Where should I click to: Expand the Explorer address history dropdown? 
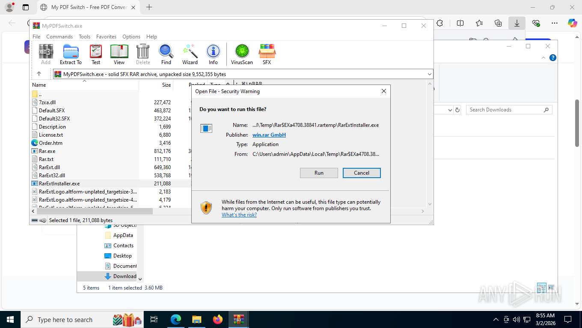pyautogui.click(x=450, y=110)
